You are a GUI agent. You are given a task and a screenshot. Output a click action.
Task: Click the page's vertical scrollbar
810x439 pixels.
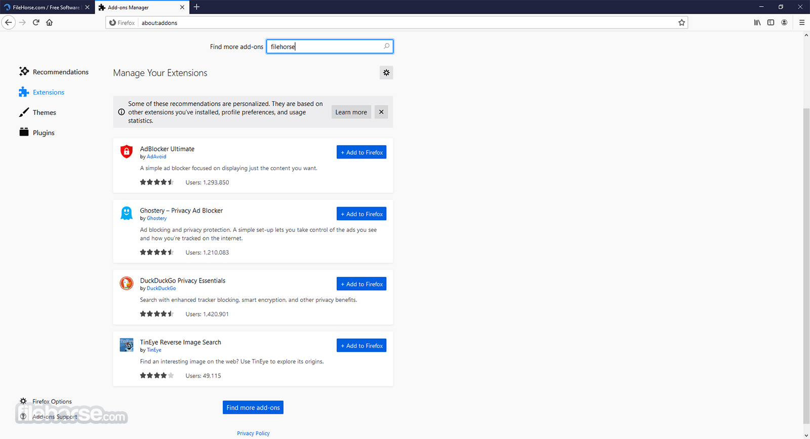coord(806,266)
